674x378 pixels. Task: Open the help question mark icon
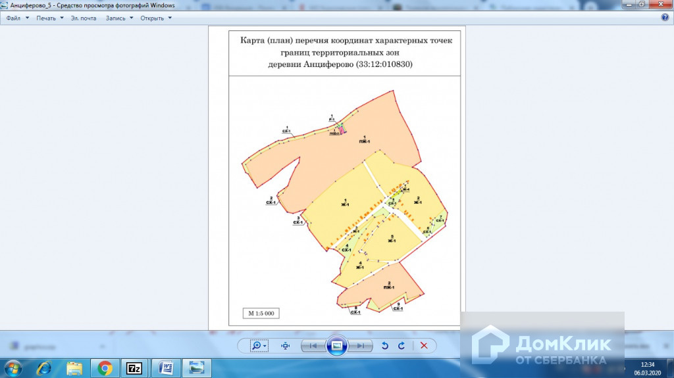coord(665,18)
